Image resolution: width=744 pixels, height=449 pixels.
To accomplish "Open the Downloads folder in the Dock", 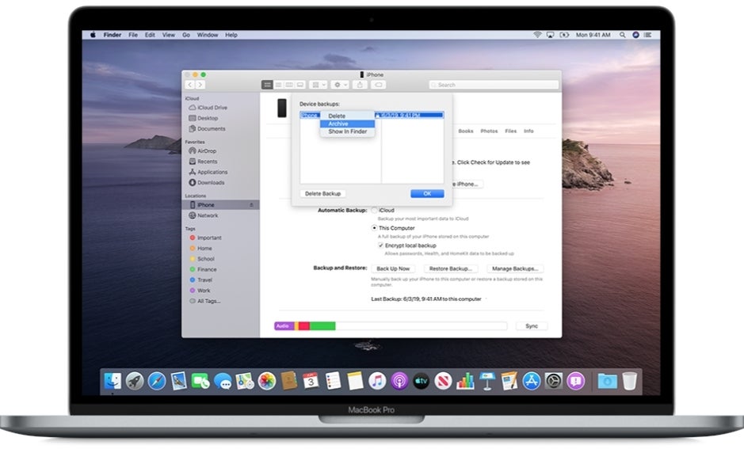I will click(607, 381).
